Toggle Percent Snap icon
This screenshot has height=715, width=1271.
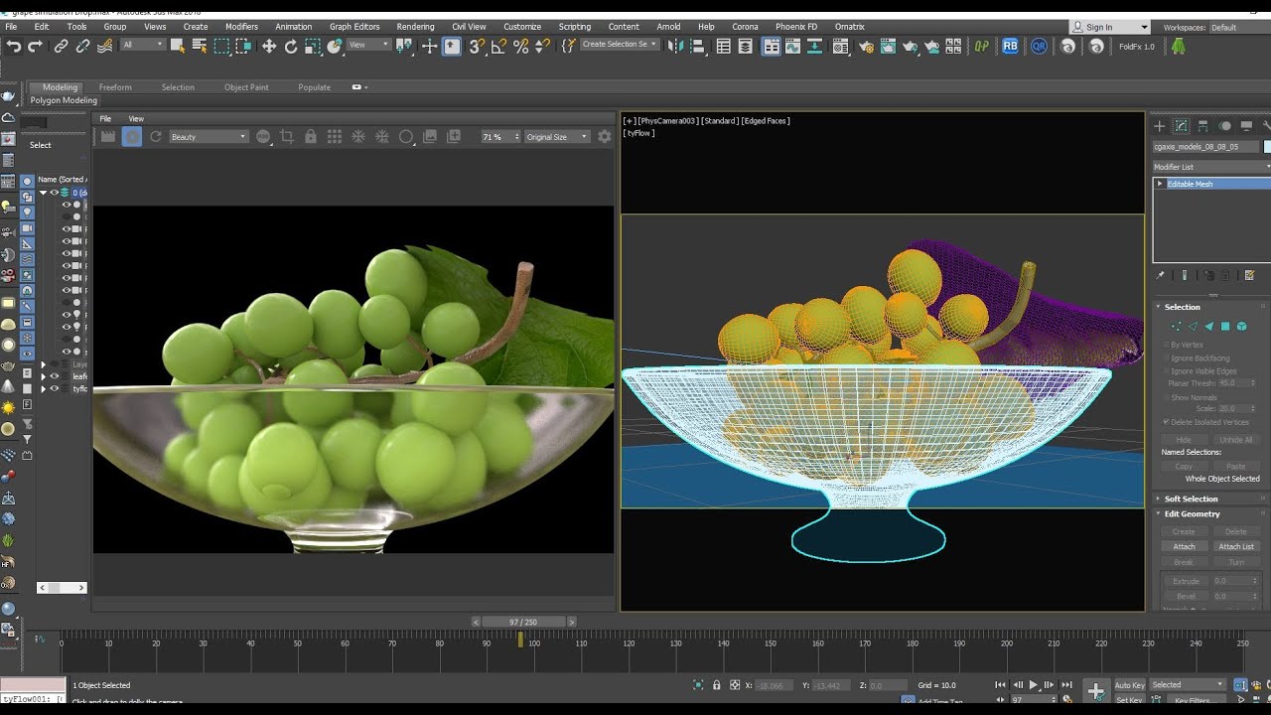pyautogui.click(x=520, y=46)
